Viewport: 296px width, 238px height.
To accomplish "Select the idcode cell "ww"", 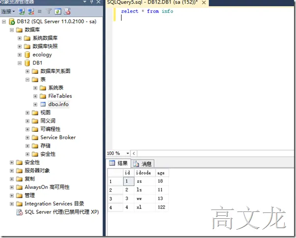I will coord(145,198).
